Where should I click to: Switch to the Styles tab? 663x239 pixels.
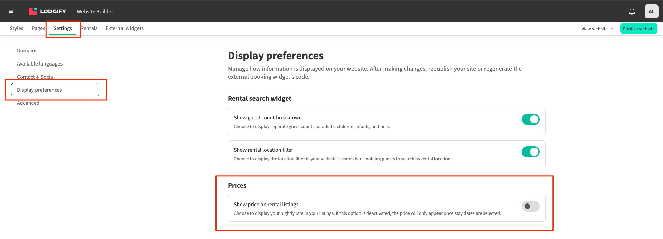click(17, 28)
